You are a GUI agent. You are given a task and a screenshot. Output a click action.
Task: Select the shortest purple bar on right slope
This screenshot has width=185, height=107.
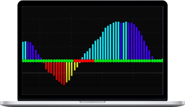coord(152,58)
